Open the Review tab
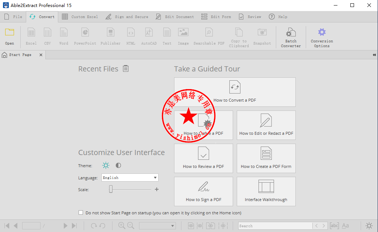Viewport: 378px width, 232px height. pos(250,17)
